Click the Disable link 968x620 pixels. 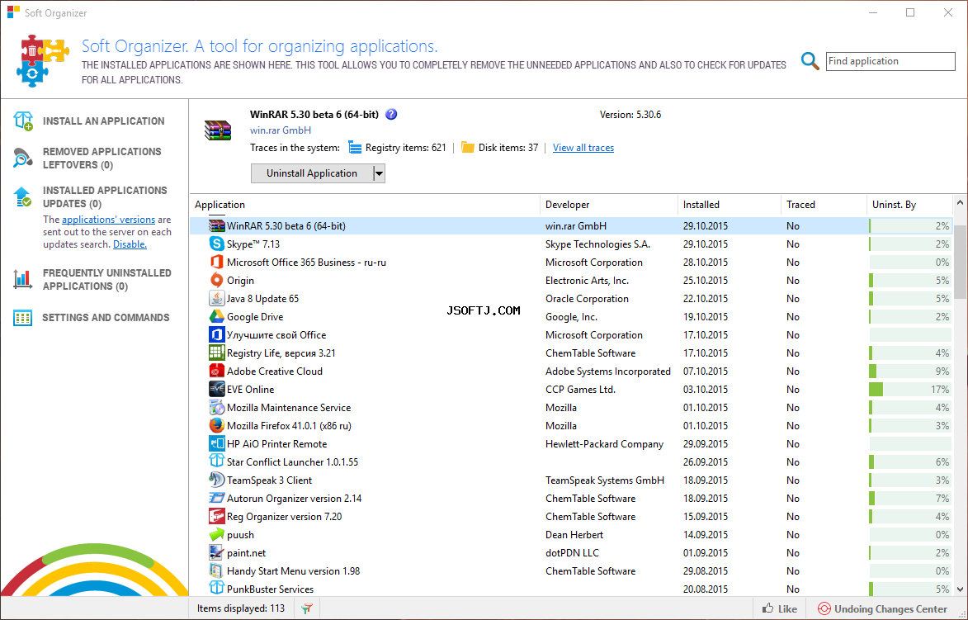(x=130, y=244)
